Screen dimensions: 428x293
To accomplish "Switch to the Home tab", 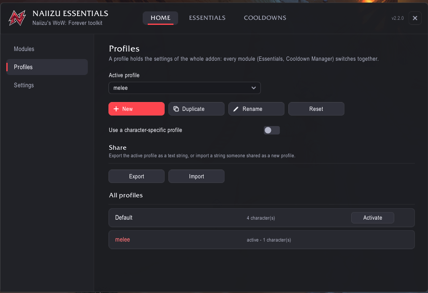I will tap(160, 18).
